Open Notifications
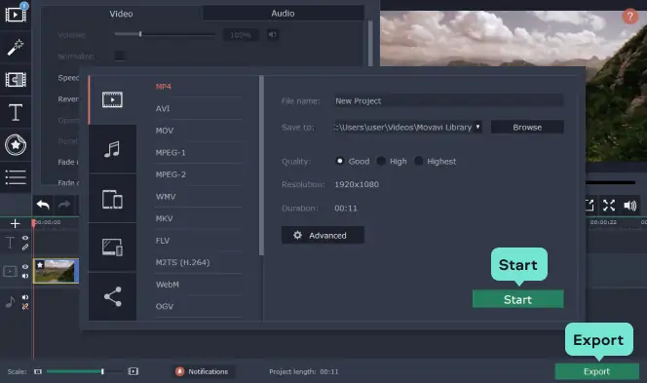 click(203, 371)
